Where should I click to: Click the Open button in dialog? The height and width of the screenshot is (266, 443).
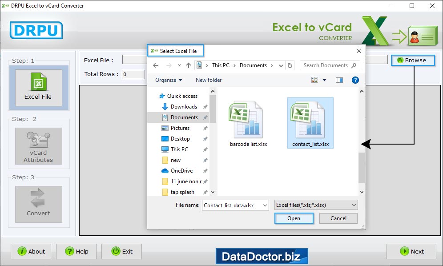[294, 218]
